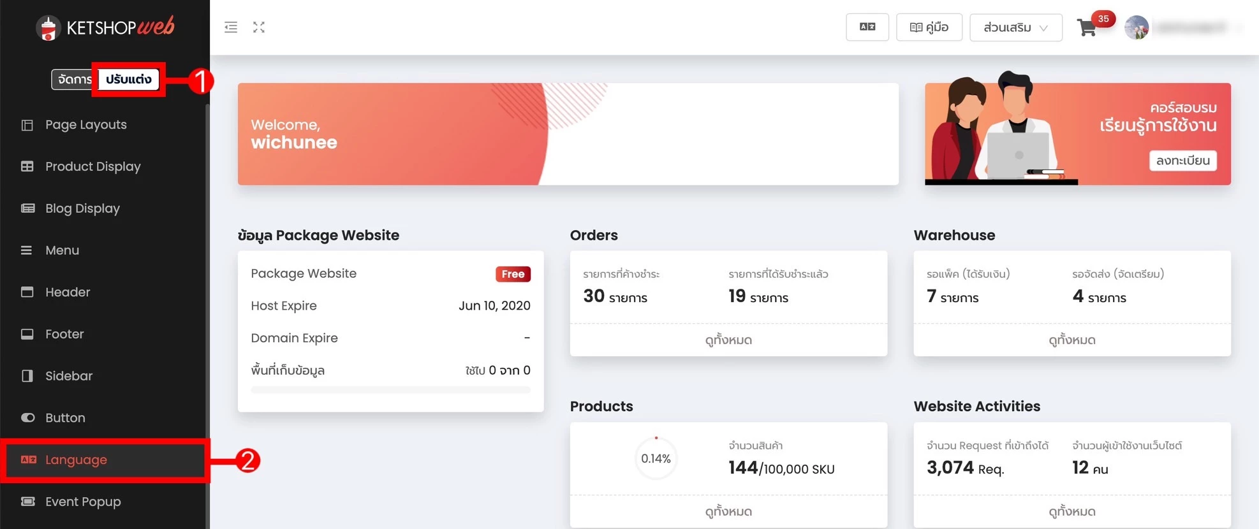The width and height of the screenshot is (1259, 529).
Task: Open the Header menu item
Action: 68,293
